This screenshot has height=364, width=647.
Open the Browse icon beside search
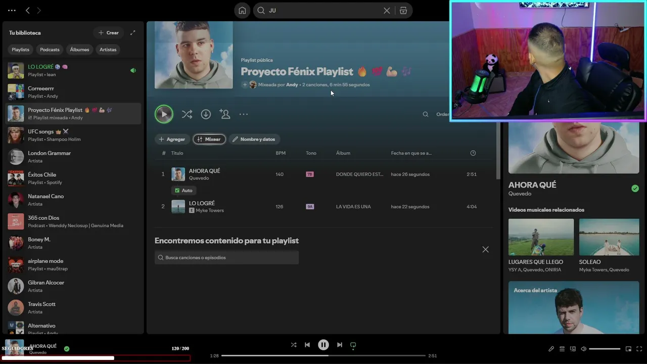[403, 11]
